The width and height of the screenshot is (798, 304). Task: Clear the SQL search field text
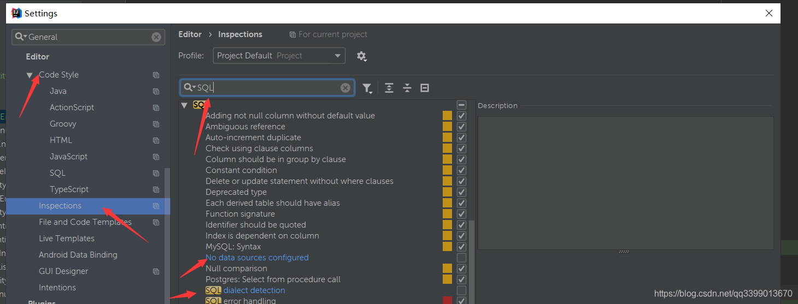[345, 88]
